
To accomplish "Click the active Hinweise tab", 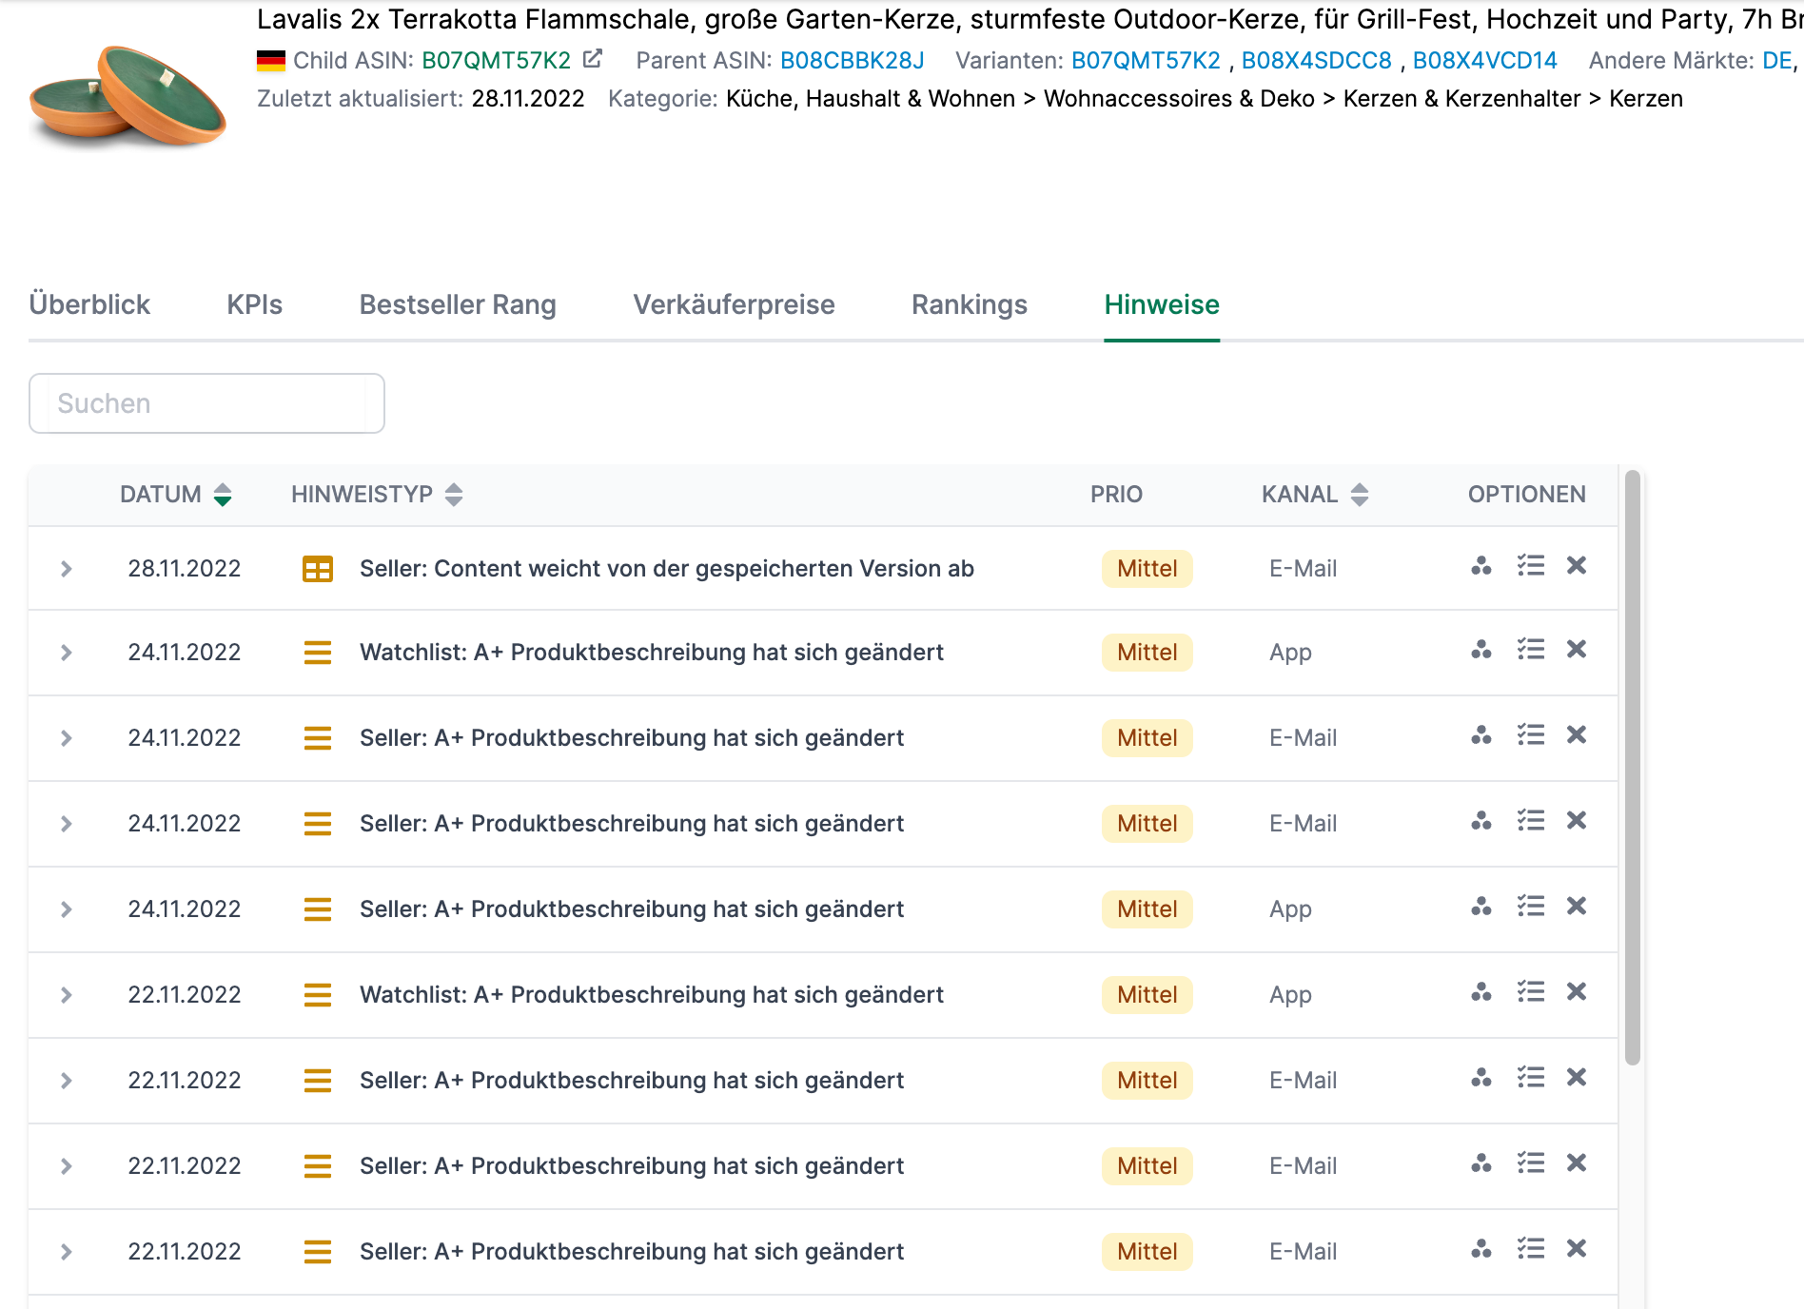I will coord(1162,304).
